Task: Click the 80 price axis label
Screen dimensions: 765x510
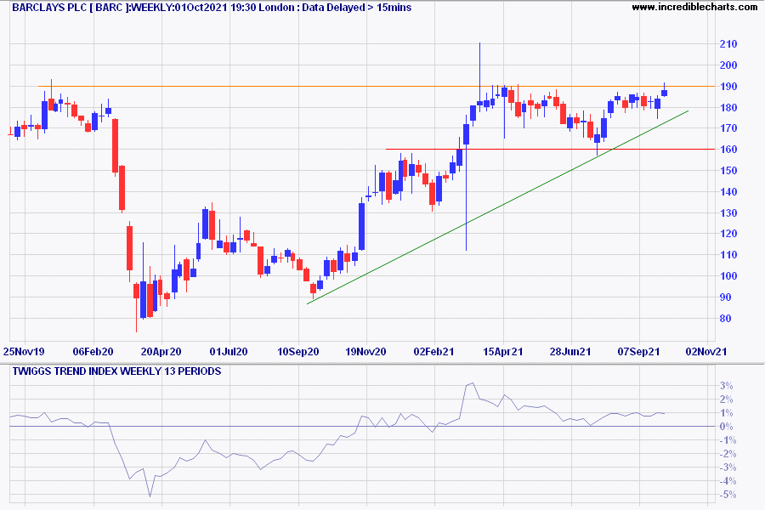Action: coord(726,318)
